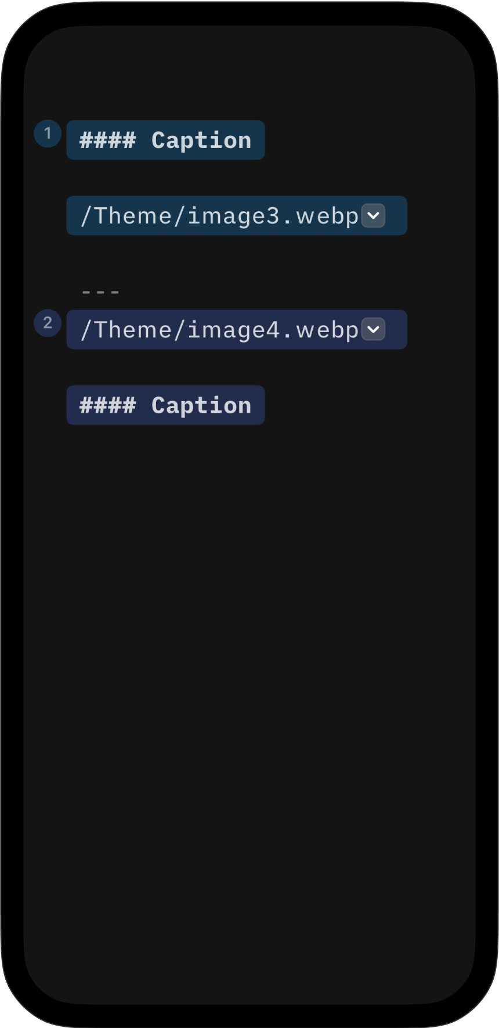Click the slide number 2 badge
The width and height of the screenshot is (499, 1028).
(x=48, y=323)
